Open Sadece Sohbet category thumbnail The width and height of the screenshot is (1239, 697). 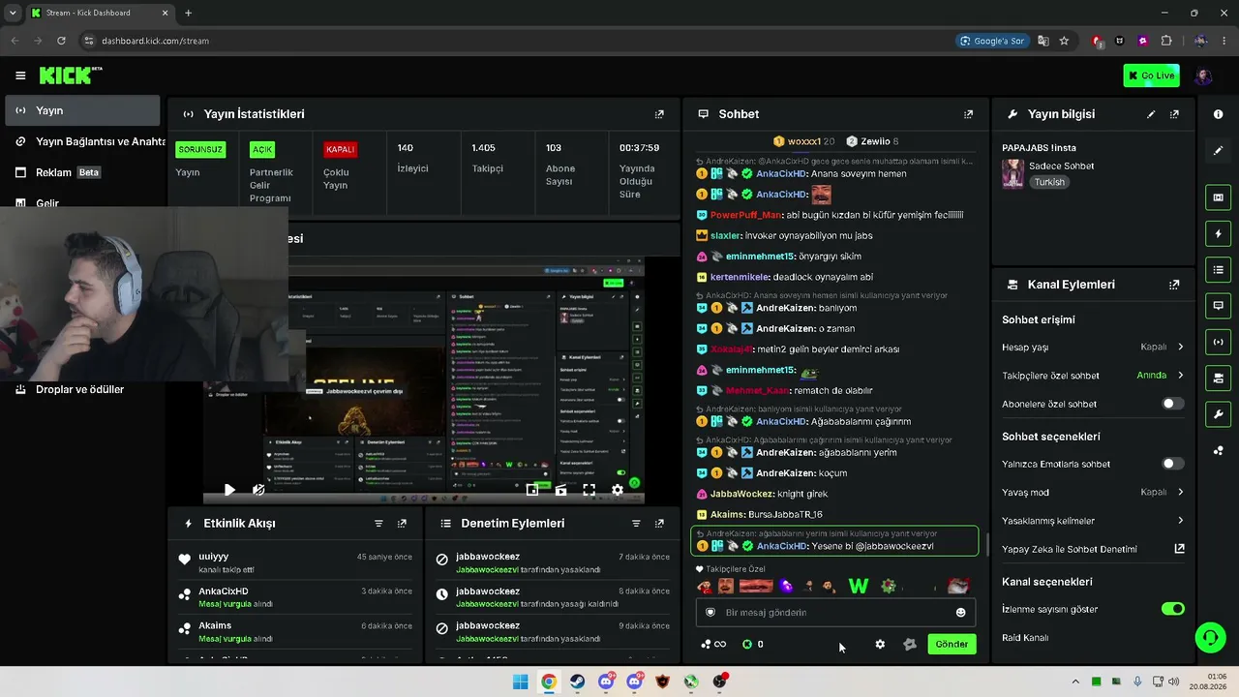coord(1012,174)
